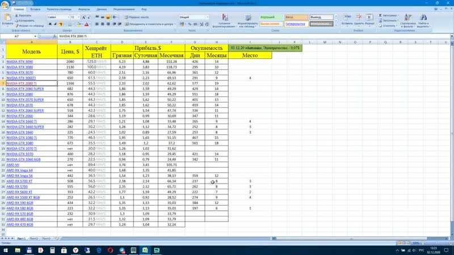Open Sort and Filter (Сортировка и фильтр)
Image resolution: width=454 pixels, height=255 pixels.
pos(408,20)
